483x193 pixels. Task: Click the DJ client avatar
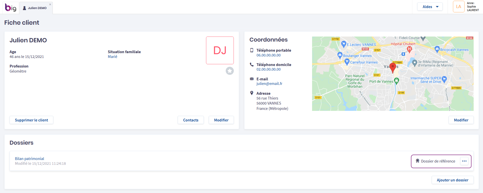click(x=220, y=50)
